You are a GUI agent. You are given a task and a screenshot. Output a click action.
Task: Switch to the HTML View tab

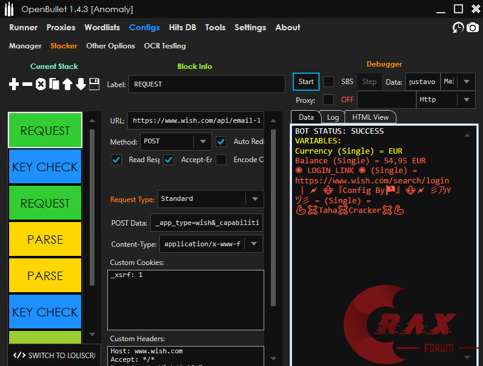coord(370,117)
